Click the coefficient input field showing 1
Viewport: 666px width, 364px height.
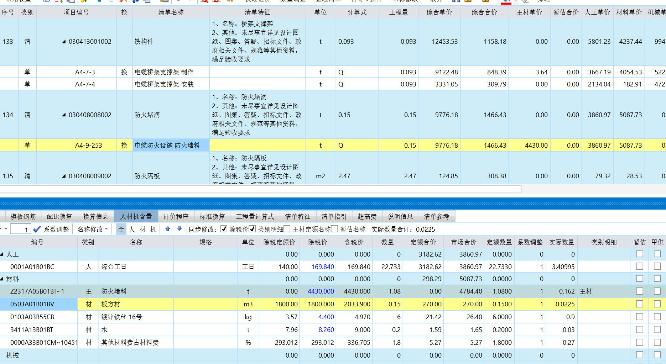point(20,229)
